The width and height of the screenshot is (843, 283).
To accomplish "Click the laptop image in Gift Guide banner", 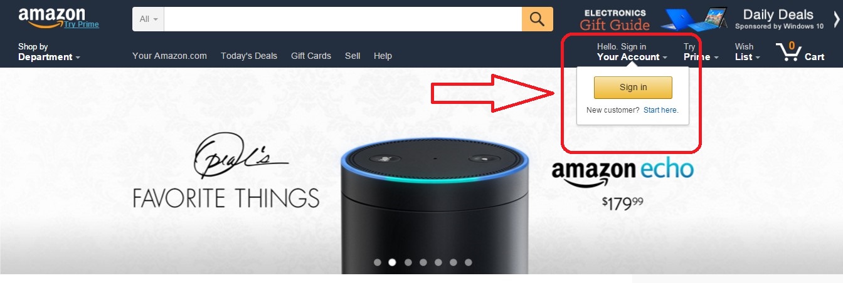I will tap(696, 19).
